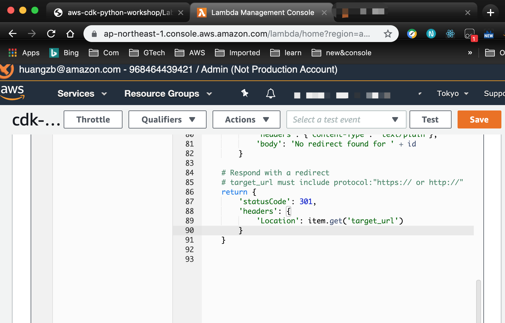Open the Actions dropdown menu
This screenshot has height=323, width=505.
246,119
